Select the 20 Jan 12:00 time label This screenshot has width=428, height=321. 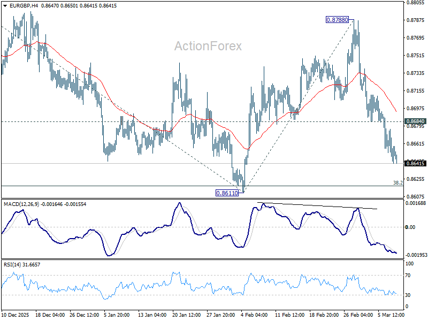pyautogui.click(x=187, y=315)
